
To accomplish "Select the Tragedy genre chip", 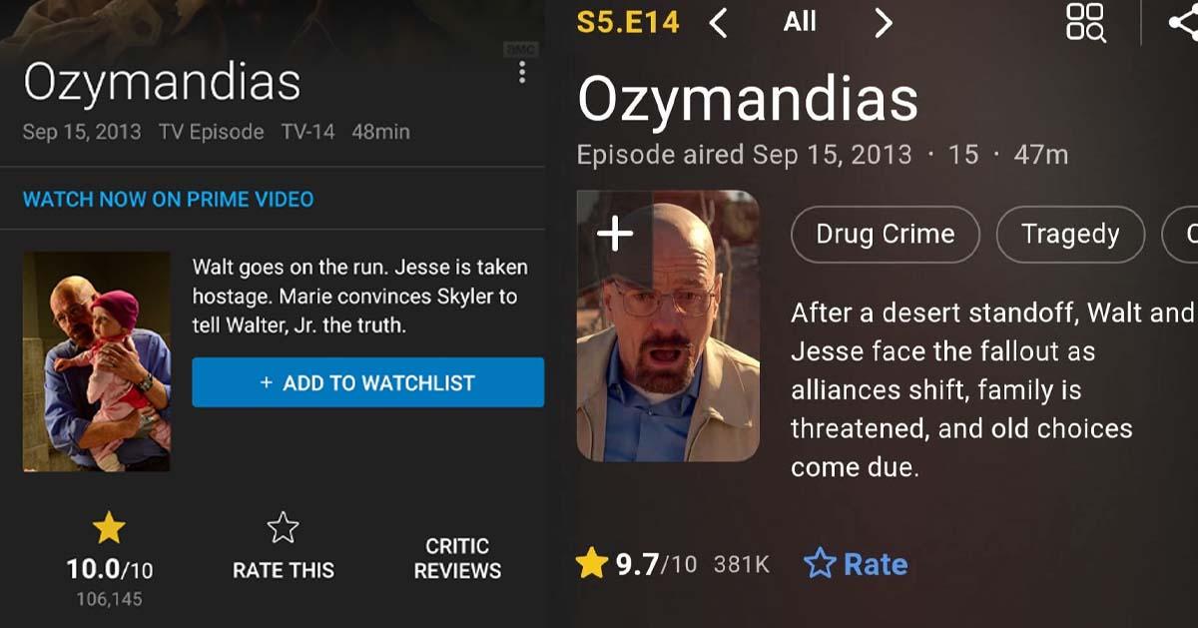I will coord(1070,235).
